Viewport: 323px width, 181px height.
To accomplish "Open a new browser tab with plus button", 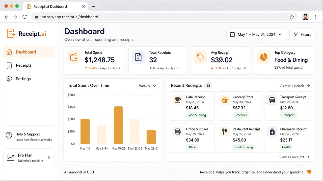I will tap(94, 7).
